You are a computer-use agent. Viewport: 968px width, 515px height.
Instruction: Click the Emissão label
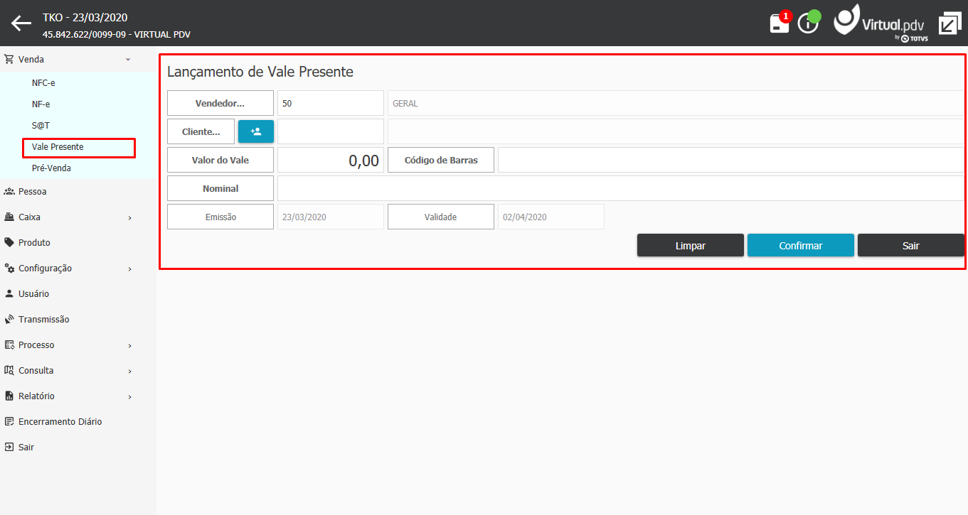click(220, 217)
